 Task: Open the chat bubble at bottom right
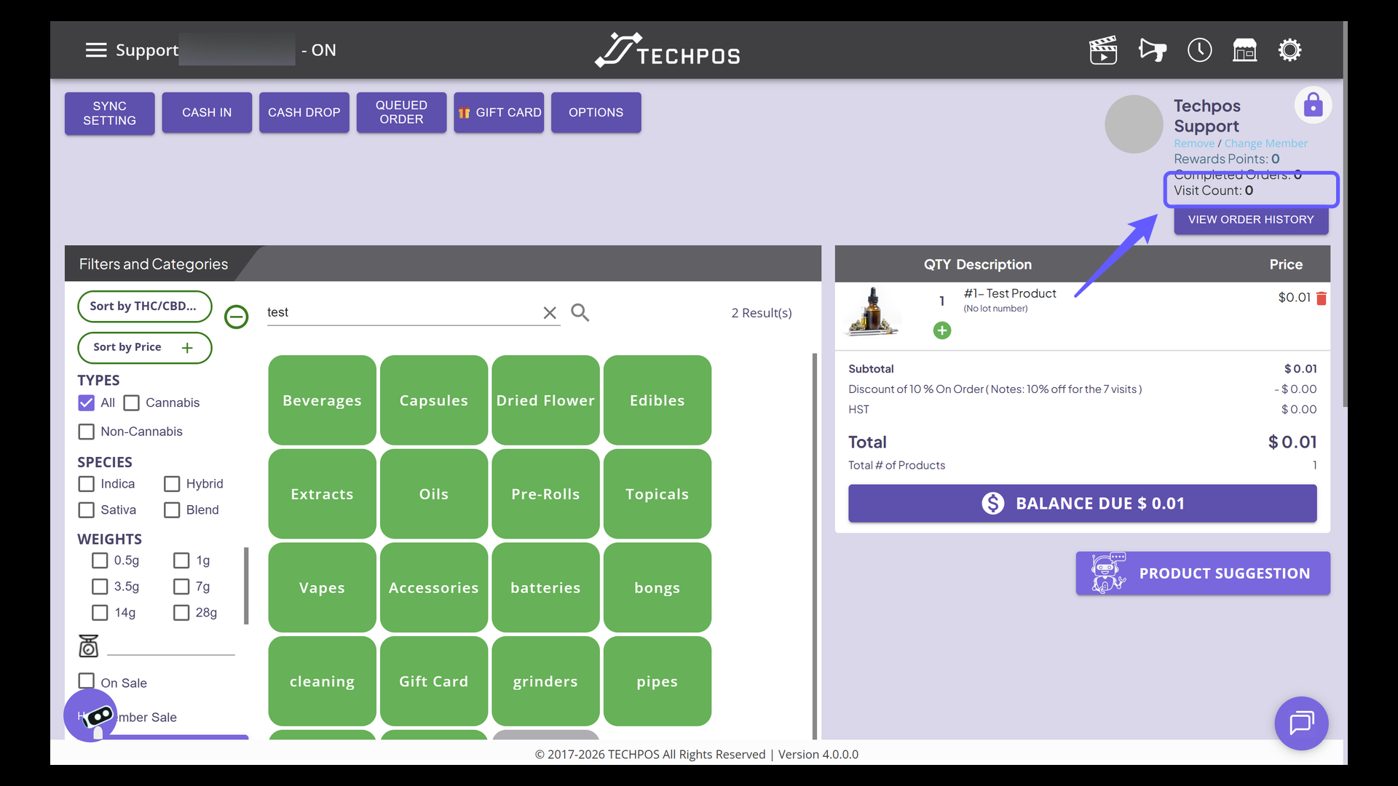[1301, 723]
